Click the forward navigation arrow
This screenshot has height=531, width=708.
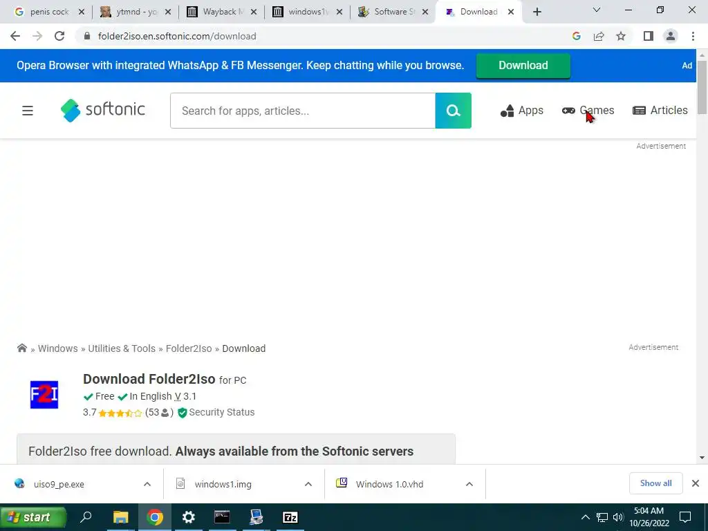(37, 36)
